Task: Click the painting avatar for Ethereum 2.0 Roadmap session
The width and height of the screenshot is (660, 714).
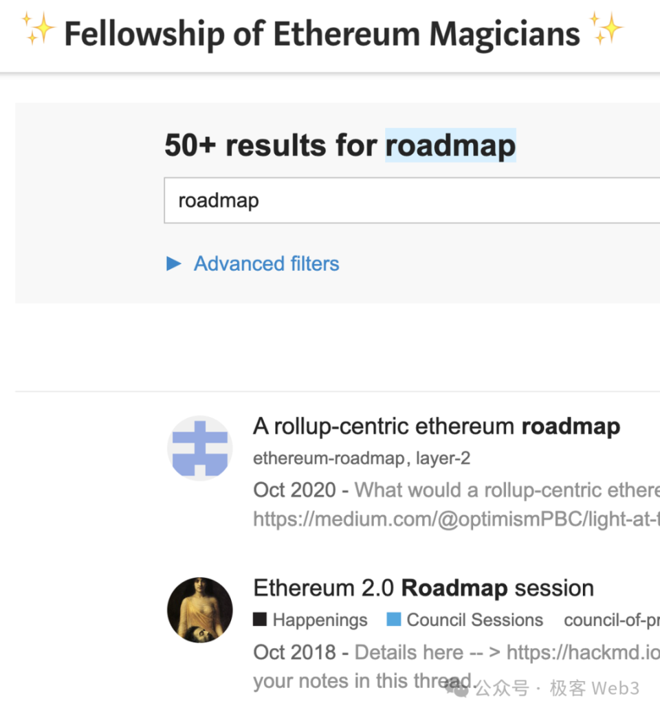Action: click(x=200, y=610)
